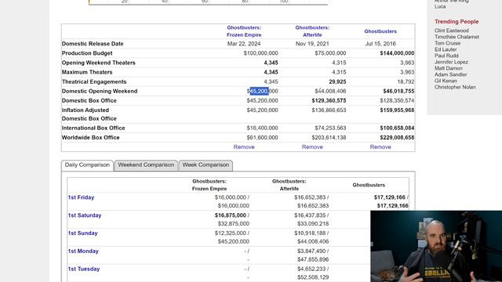Open Adam Sandler in Trending People

pos(450,74)
